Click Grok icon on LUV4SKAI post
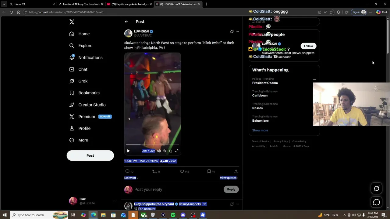Image resolution: width=390 pixels, height=219 pixels. 232,31
